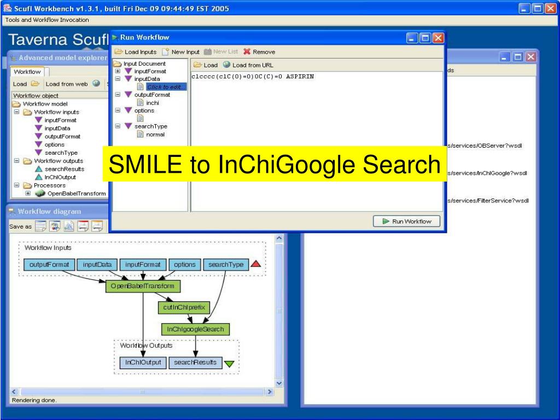
Task: Click the Workflow model folder icon
Action: [x=16, y=104]
